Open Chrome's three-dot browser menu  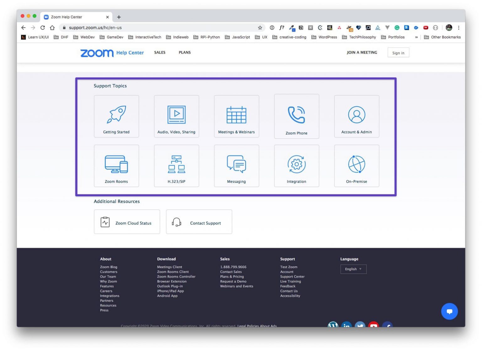pyautogui.click(x=458, y=28)
